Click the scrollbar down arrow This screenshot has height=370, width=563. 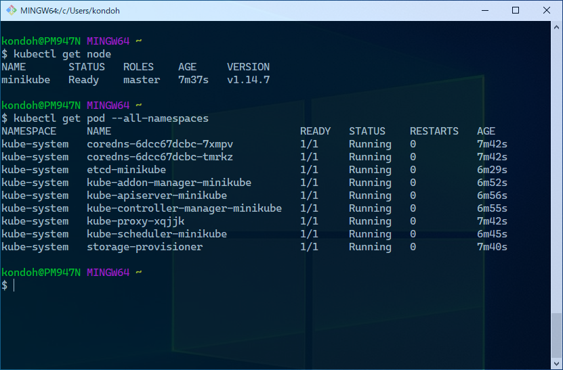coord(556,365)
